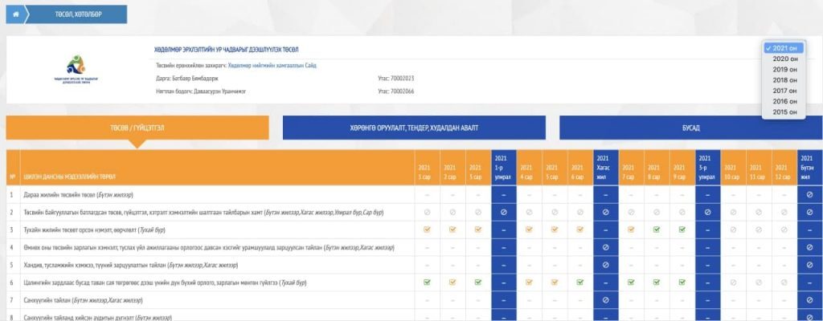Toggle row 6 checkbox under 2021 9 сар
The image size is (823, 321).
[682, 282]
